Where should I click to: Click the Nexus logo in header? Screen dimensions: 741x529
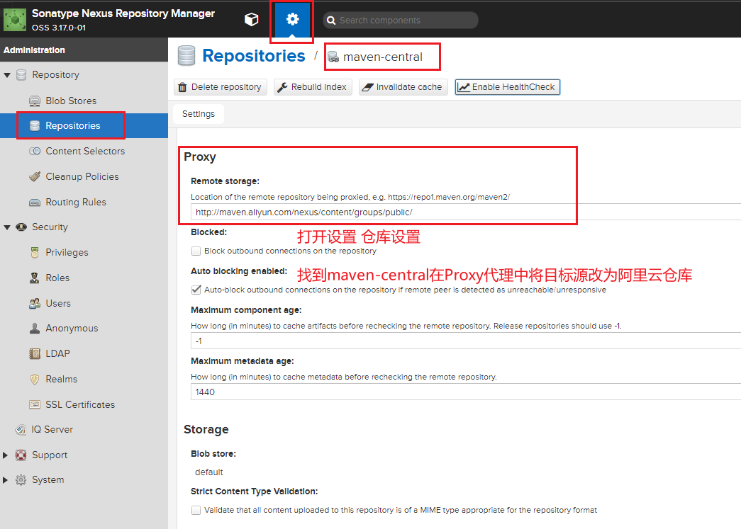[x=15, y=19]
